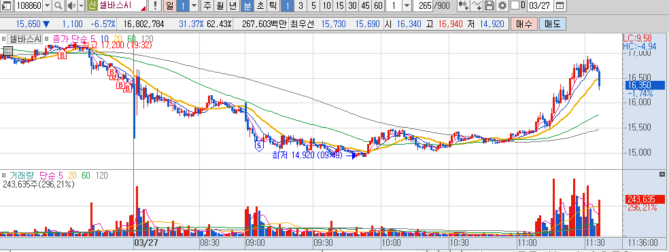Select 주 weekly period toggle

pyautogui.click(x=207, y=6)
